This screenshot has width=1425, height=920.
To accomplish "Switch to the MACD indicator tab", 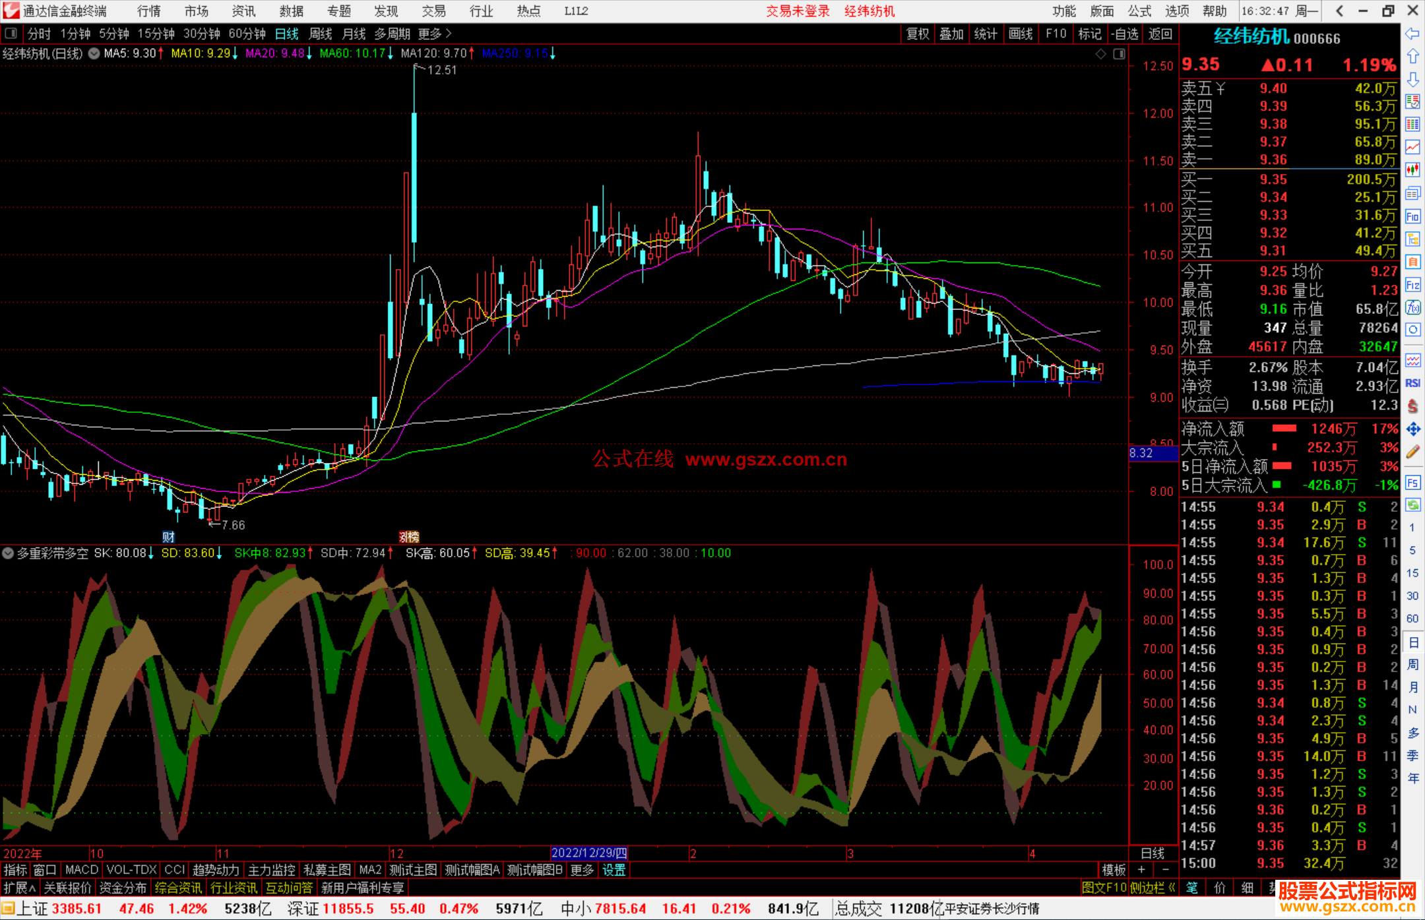I will (x=81, y=870).
